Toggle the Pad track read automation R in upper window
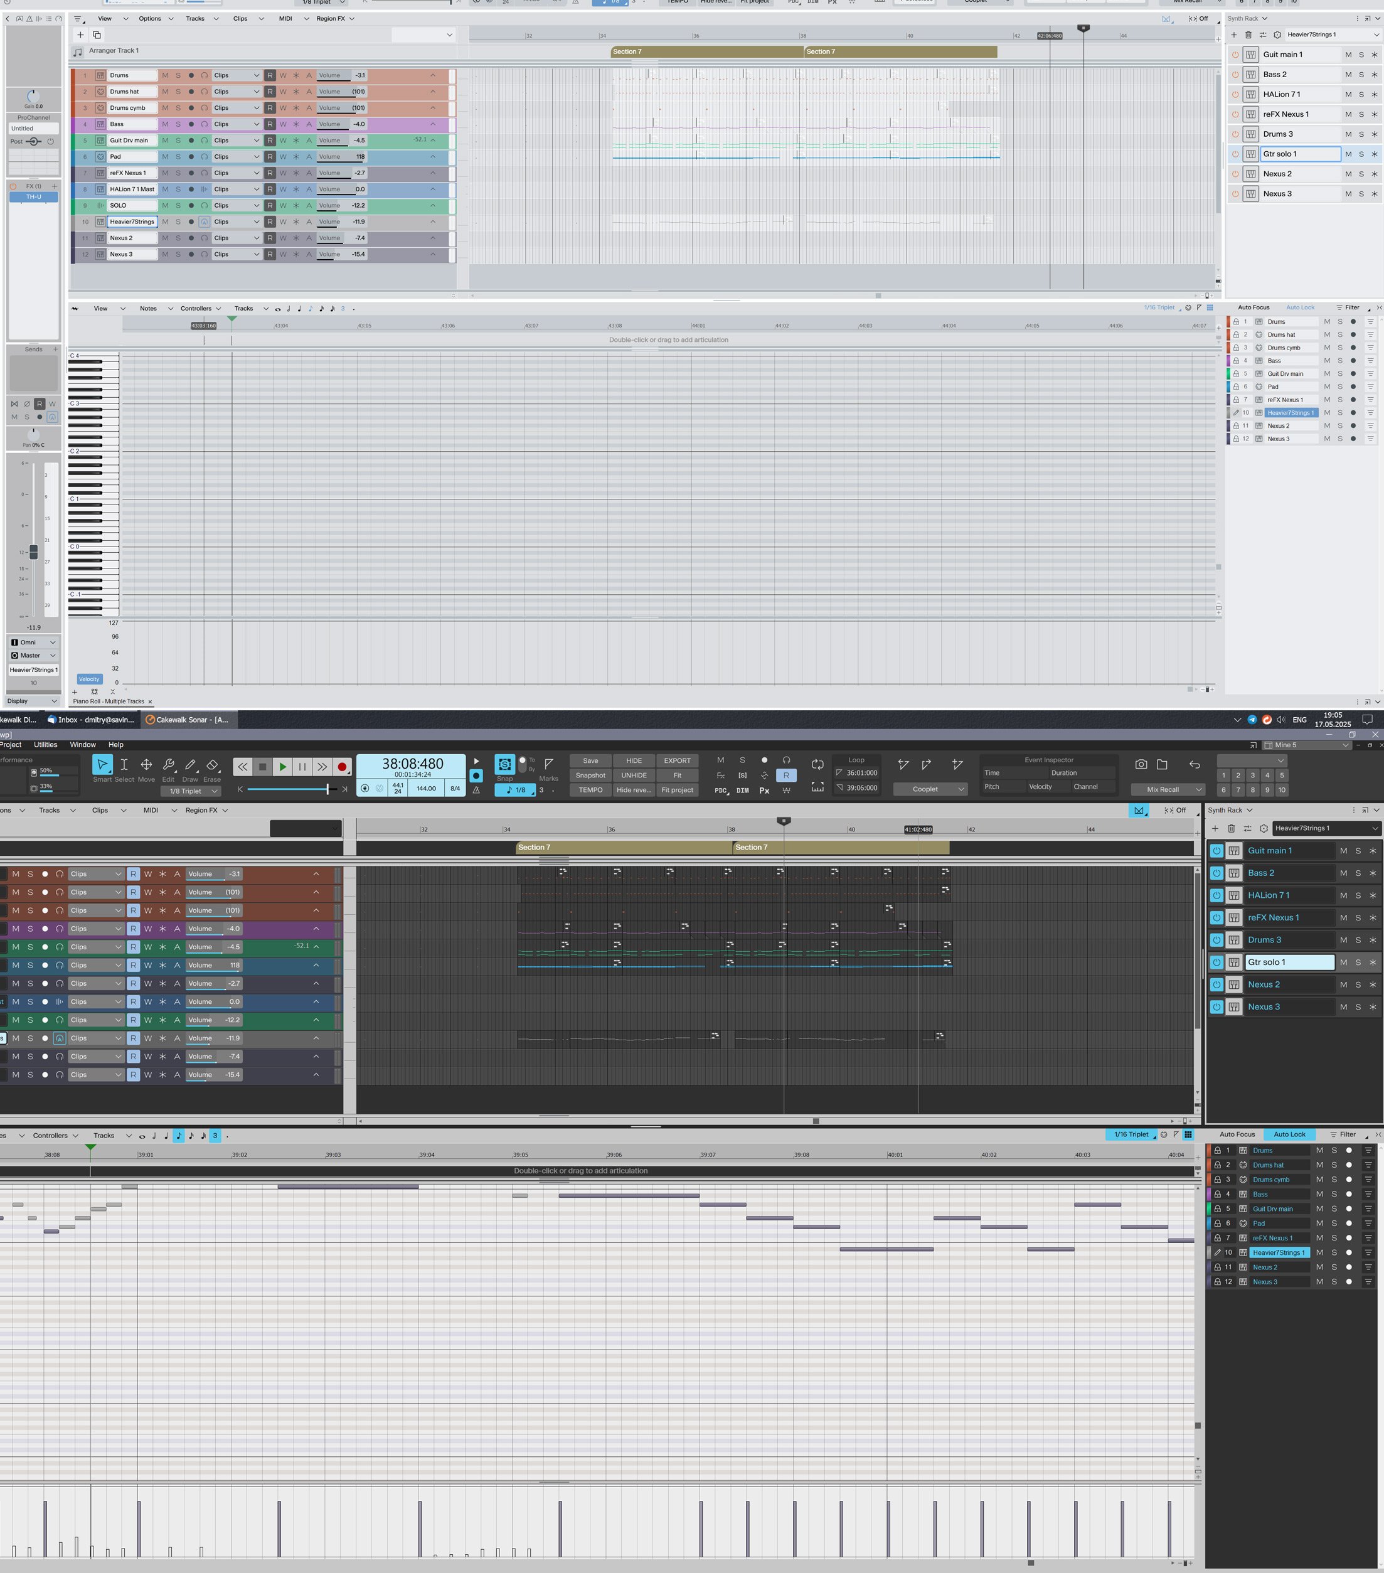 pos(270,156)
